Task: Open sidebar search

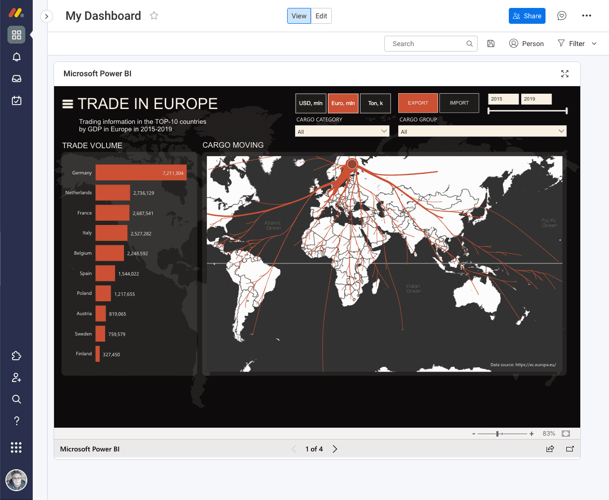Action: tap(16, 399)
